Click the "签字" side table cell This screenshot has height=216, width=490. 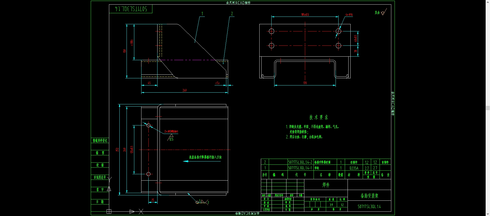tap(100, 189)
